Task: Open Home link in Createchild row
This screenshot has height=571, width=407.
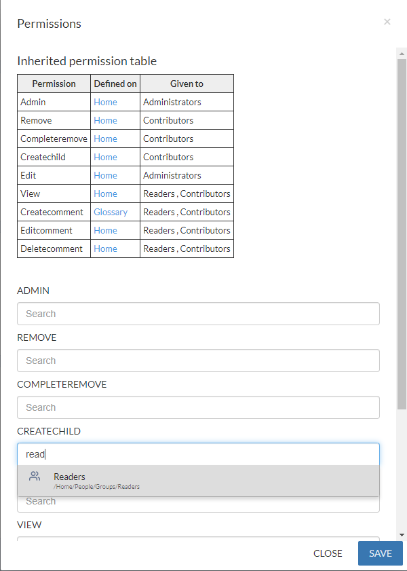Action: (105, 157)
